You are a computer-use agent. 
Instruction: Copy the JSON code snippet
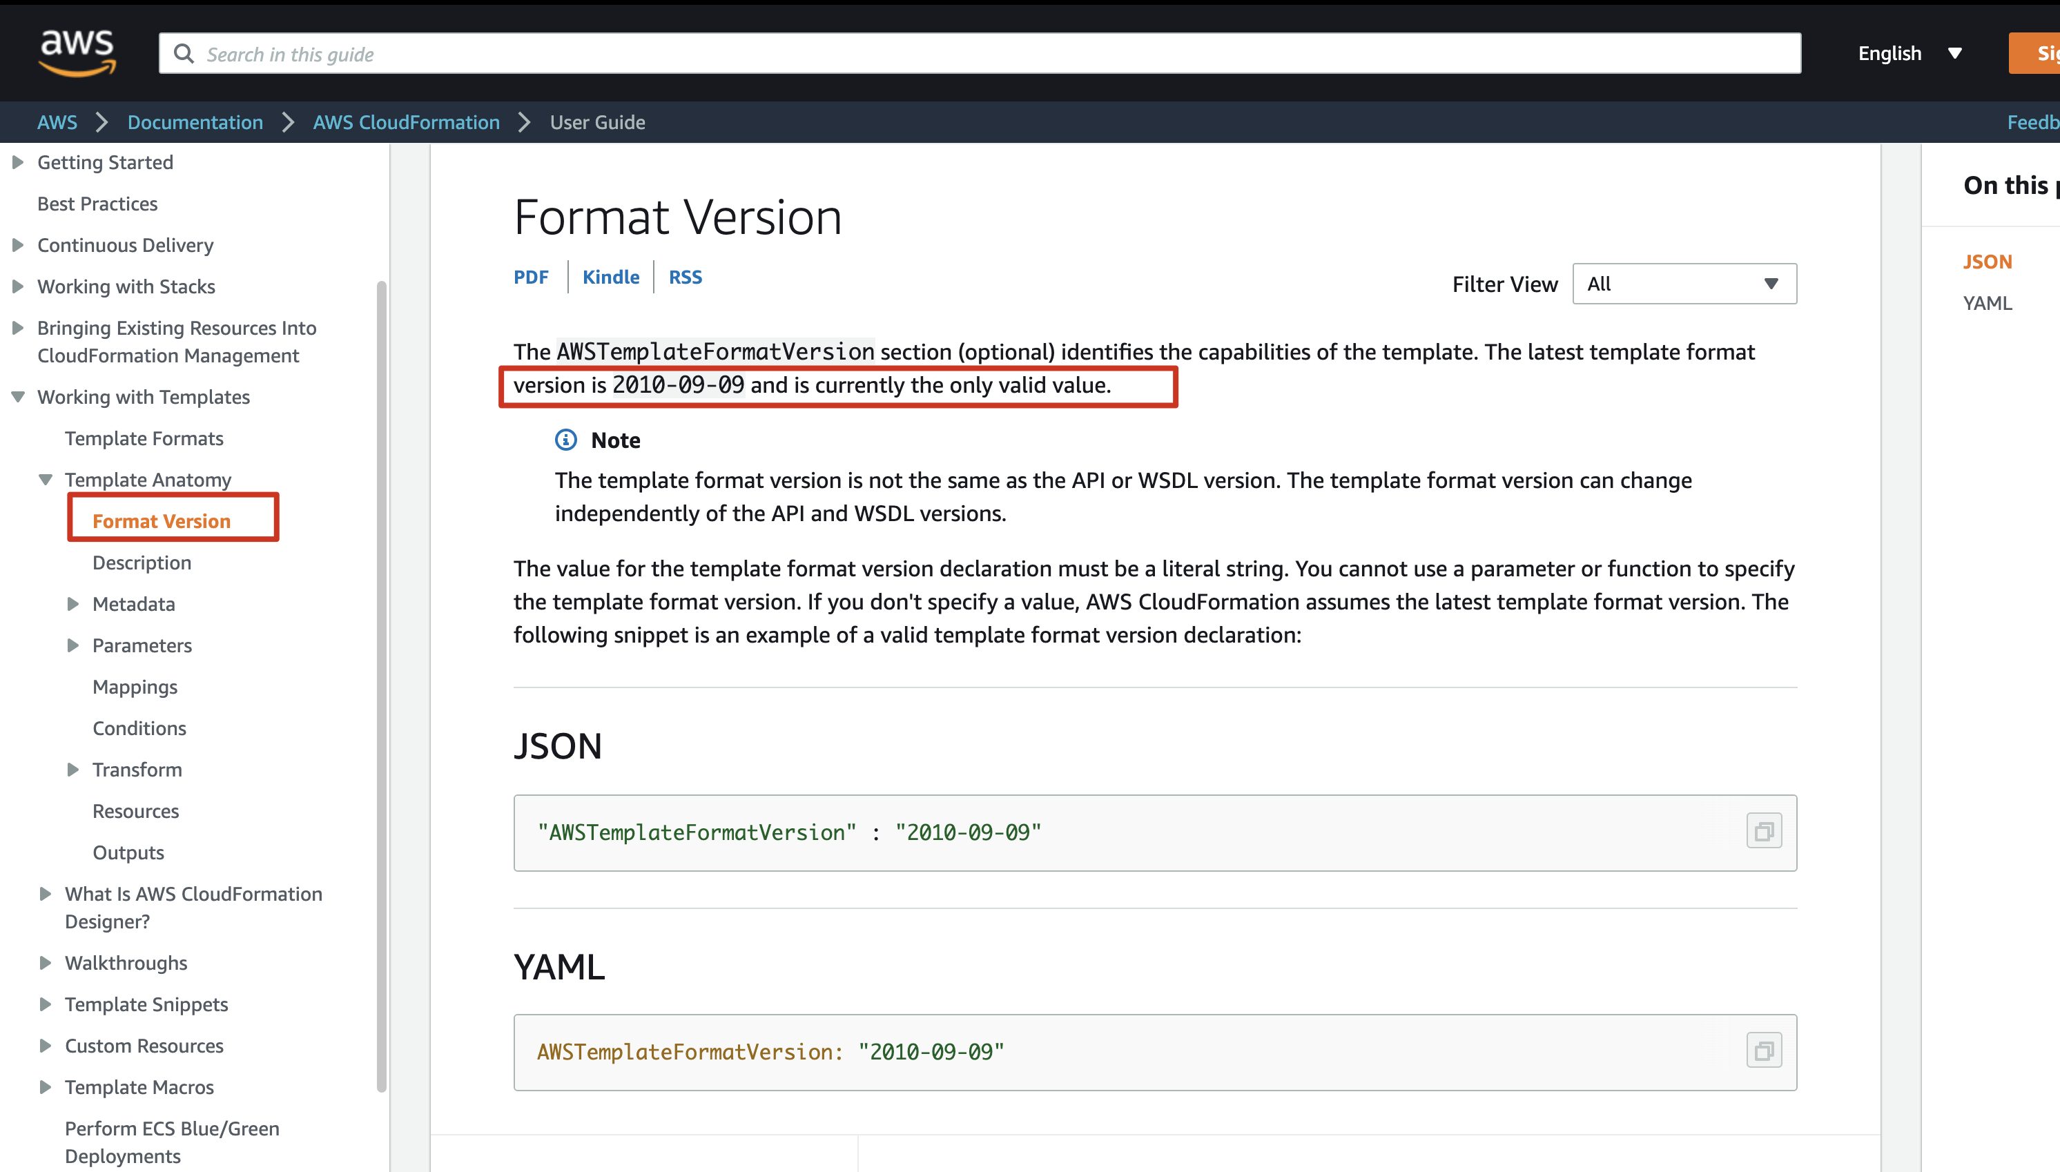pos(1763,832)
